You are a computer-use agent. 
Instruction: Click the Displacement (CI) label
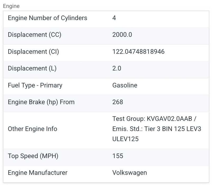point(33,52)
